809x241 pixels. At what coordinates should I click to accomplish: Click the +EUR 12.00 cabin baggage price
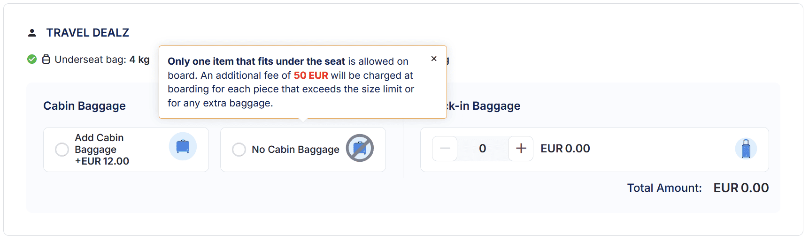(x=102, y=161)
